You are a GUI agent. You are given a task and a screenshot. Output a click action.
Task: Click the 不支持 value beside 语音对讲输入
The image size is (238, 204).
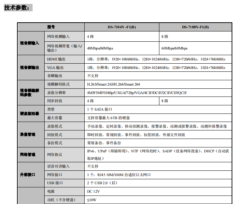(x=93, y=167)
